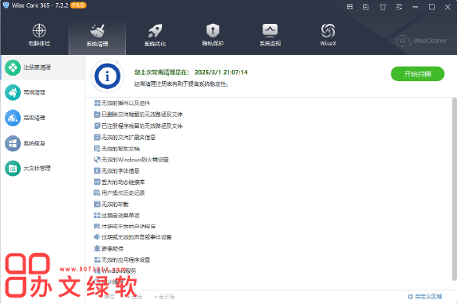Viewport: 457px width, 304px height.
Task: Click the last cleanup date 2025/3/1 21:07:14
Action: pos(221,72)
